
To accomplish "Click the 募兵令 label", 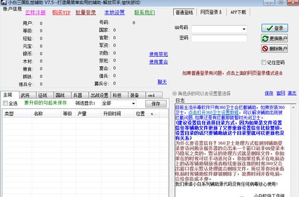I will tap(102, 83).
